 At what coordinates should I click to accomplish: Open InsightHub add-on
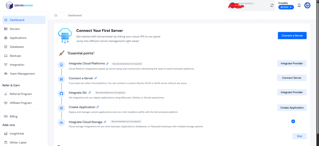24,134
